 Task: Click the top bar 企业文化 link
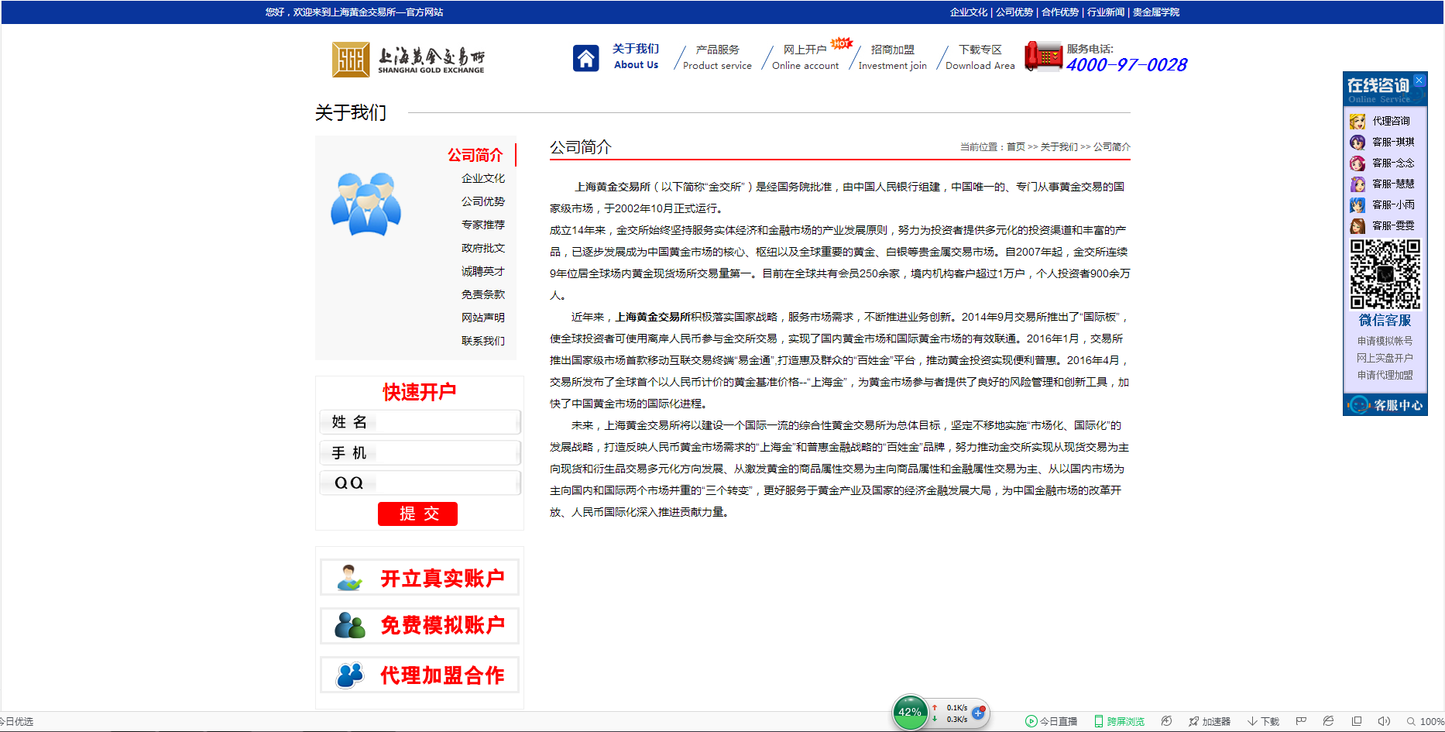(x=969, y=12)
